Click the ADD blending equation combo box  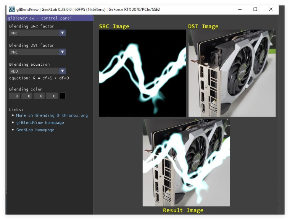pos(37,71)
